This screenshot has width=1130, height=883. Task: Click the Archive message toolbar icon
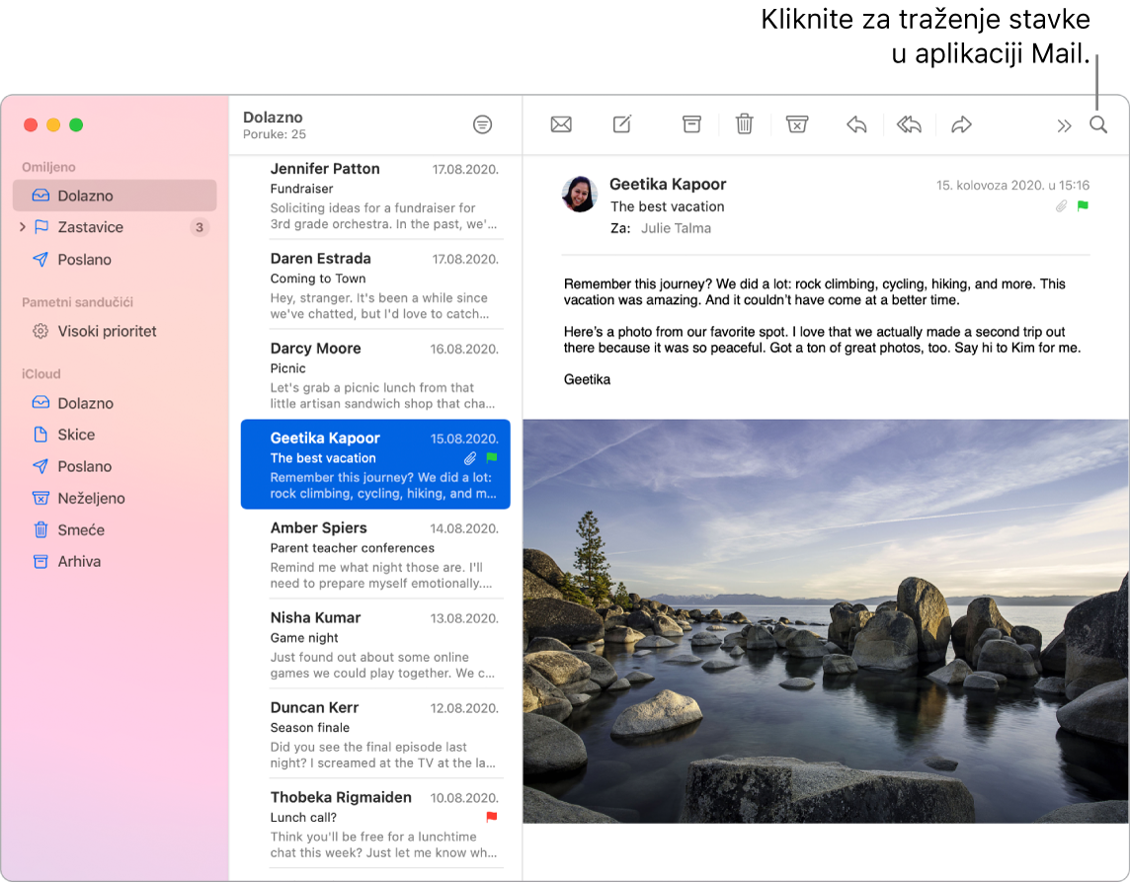pos(691,124)
